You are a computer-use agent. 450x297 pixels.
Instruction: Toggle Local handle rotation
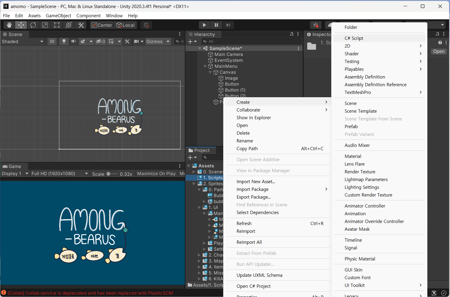(125, 25)
